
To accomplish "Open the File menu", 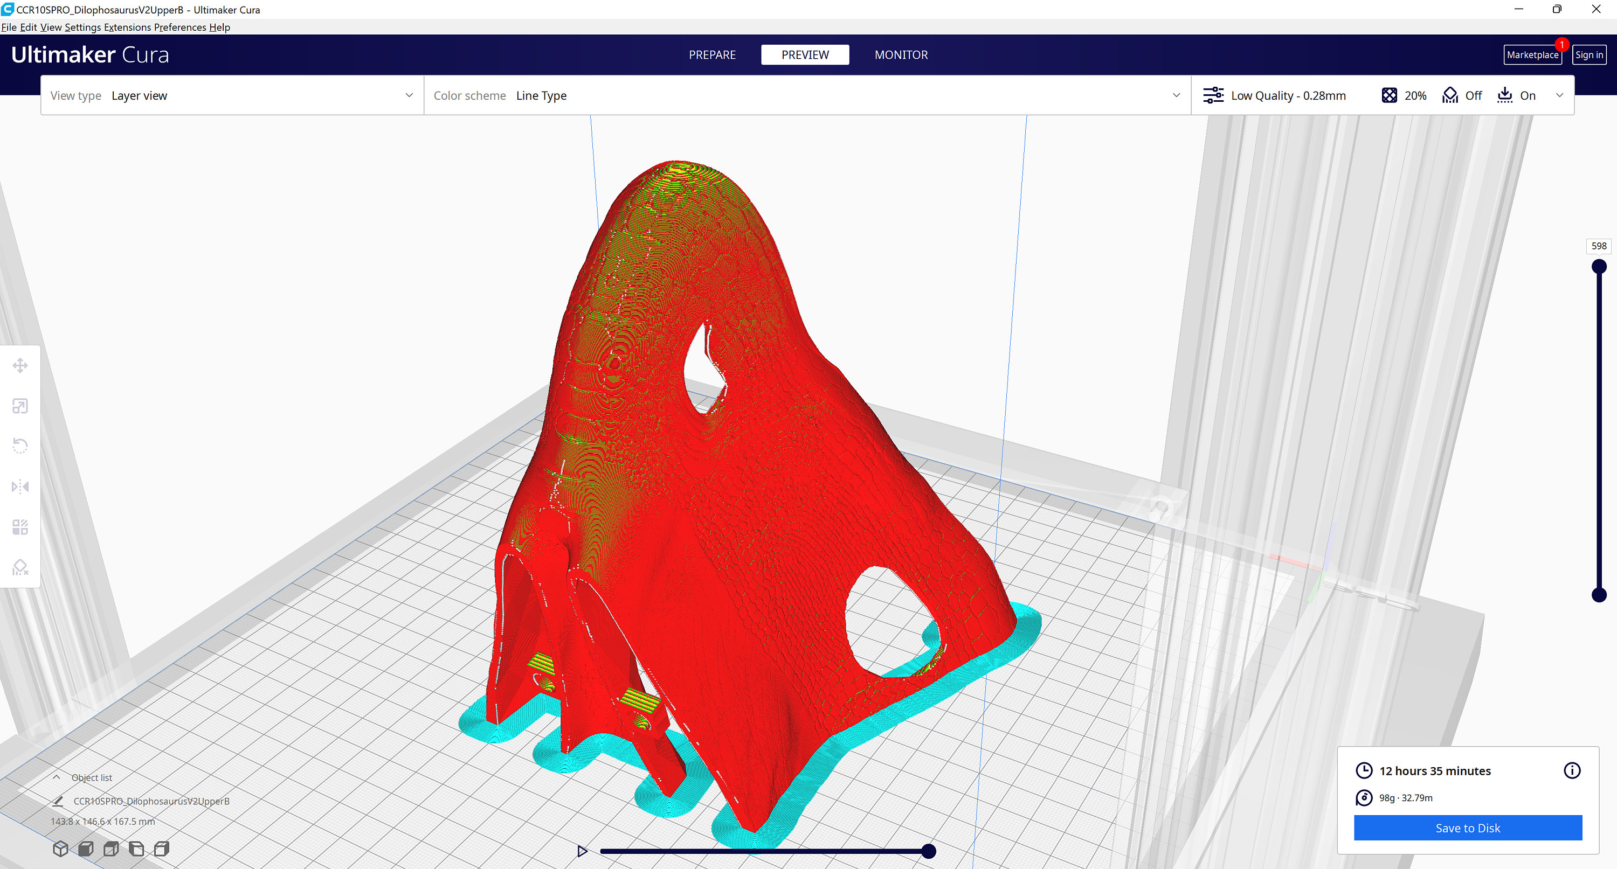I will pyautogui.click(x=9, y=27).
